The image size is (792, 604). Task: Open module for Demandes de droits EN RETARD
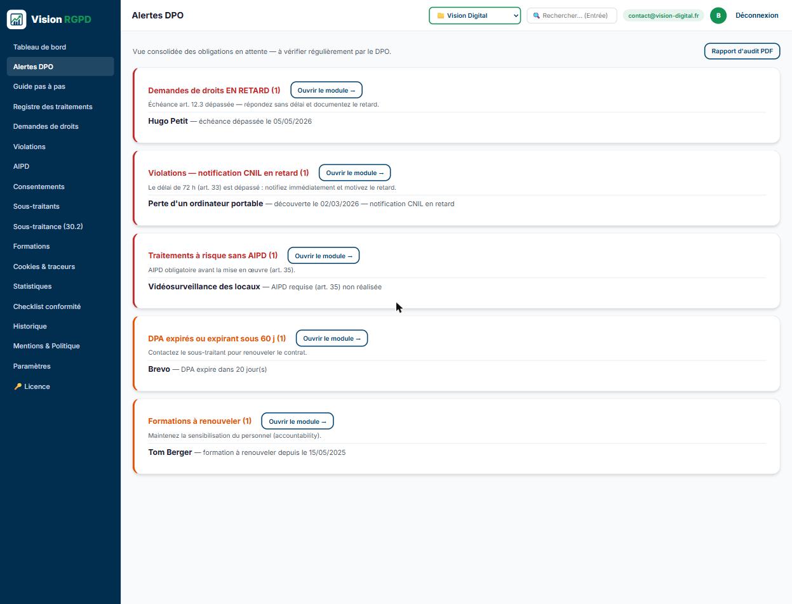326,90
